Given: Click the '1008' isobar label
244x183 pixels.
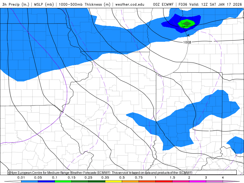Looking at the screenshot, I should tap(187, 42).
